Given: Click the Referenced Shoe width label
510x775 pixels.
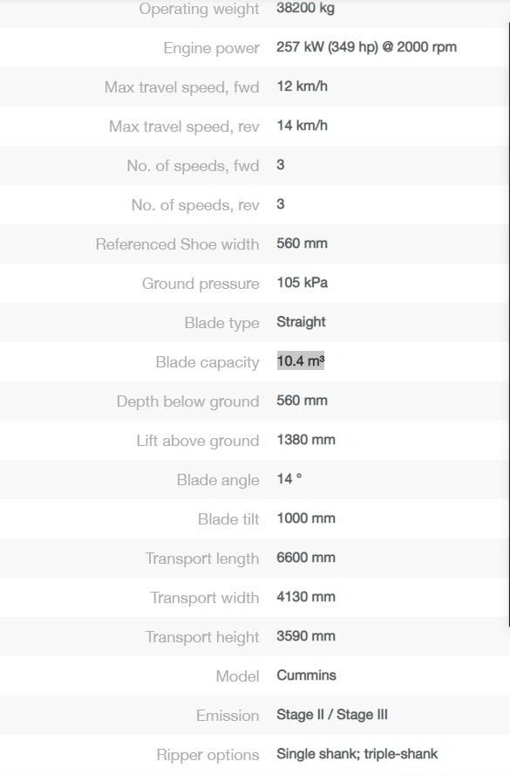Looking at the screenshot, I should [177, 244].
